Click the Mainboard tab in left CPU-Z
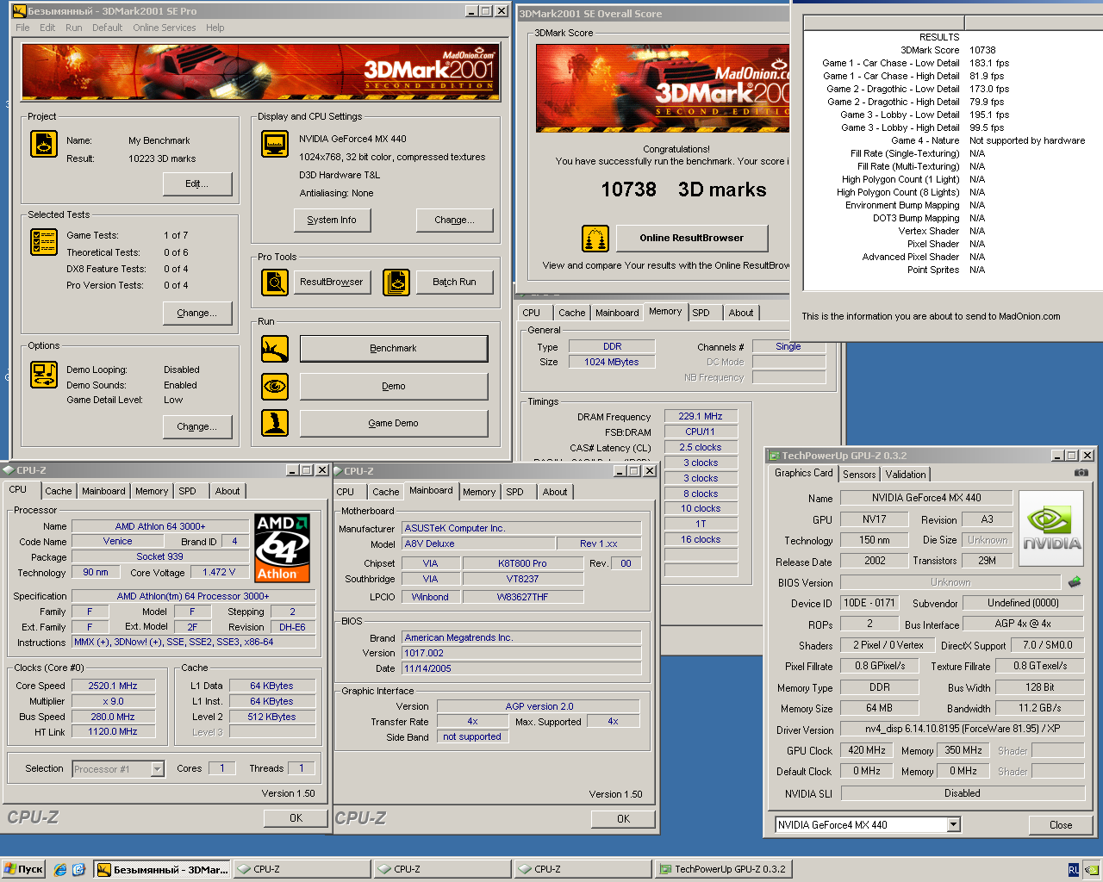This screenshot has width=1103, height=882. click(103, 491)
